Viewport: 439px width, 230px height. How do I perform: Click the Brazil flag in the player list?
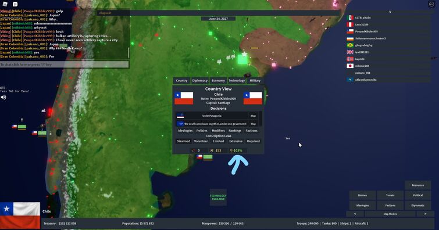tap(350, 45)
